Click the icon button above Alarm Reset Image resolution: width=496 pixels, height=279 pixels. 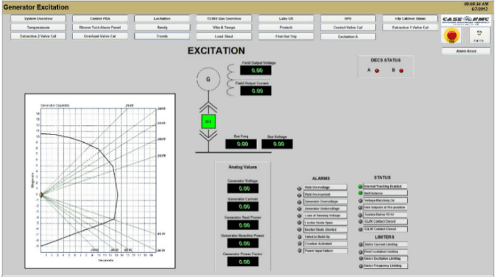pyautogui.click(x=479, y=35)
